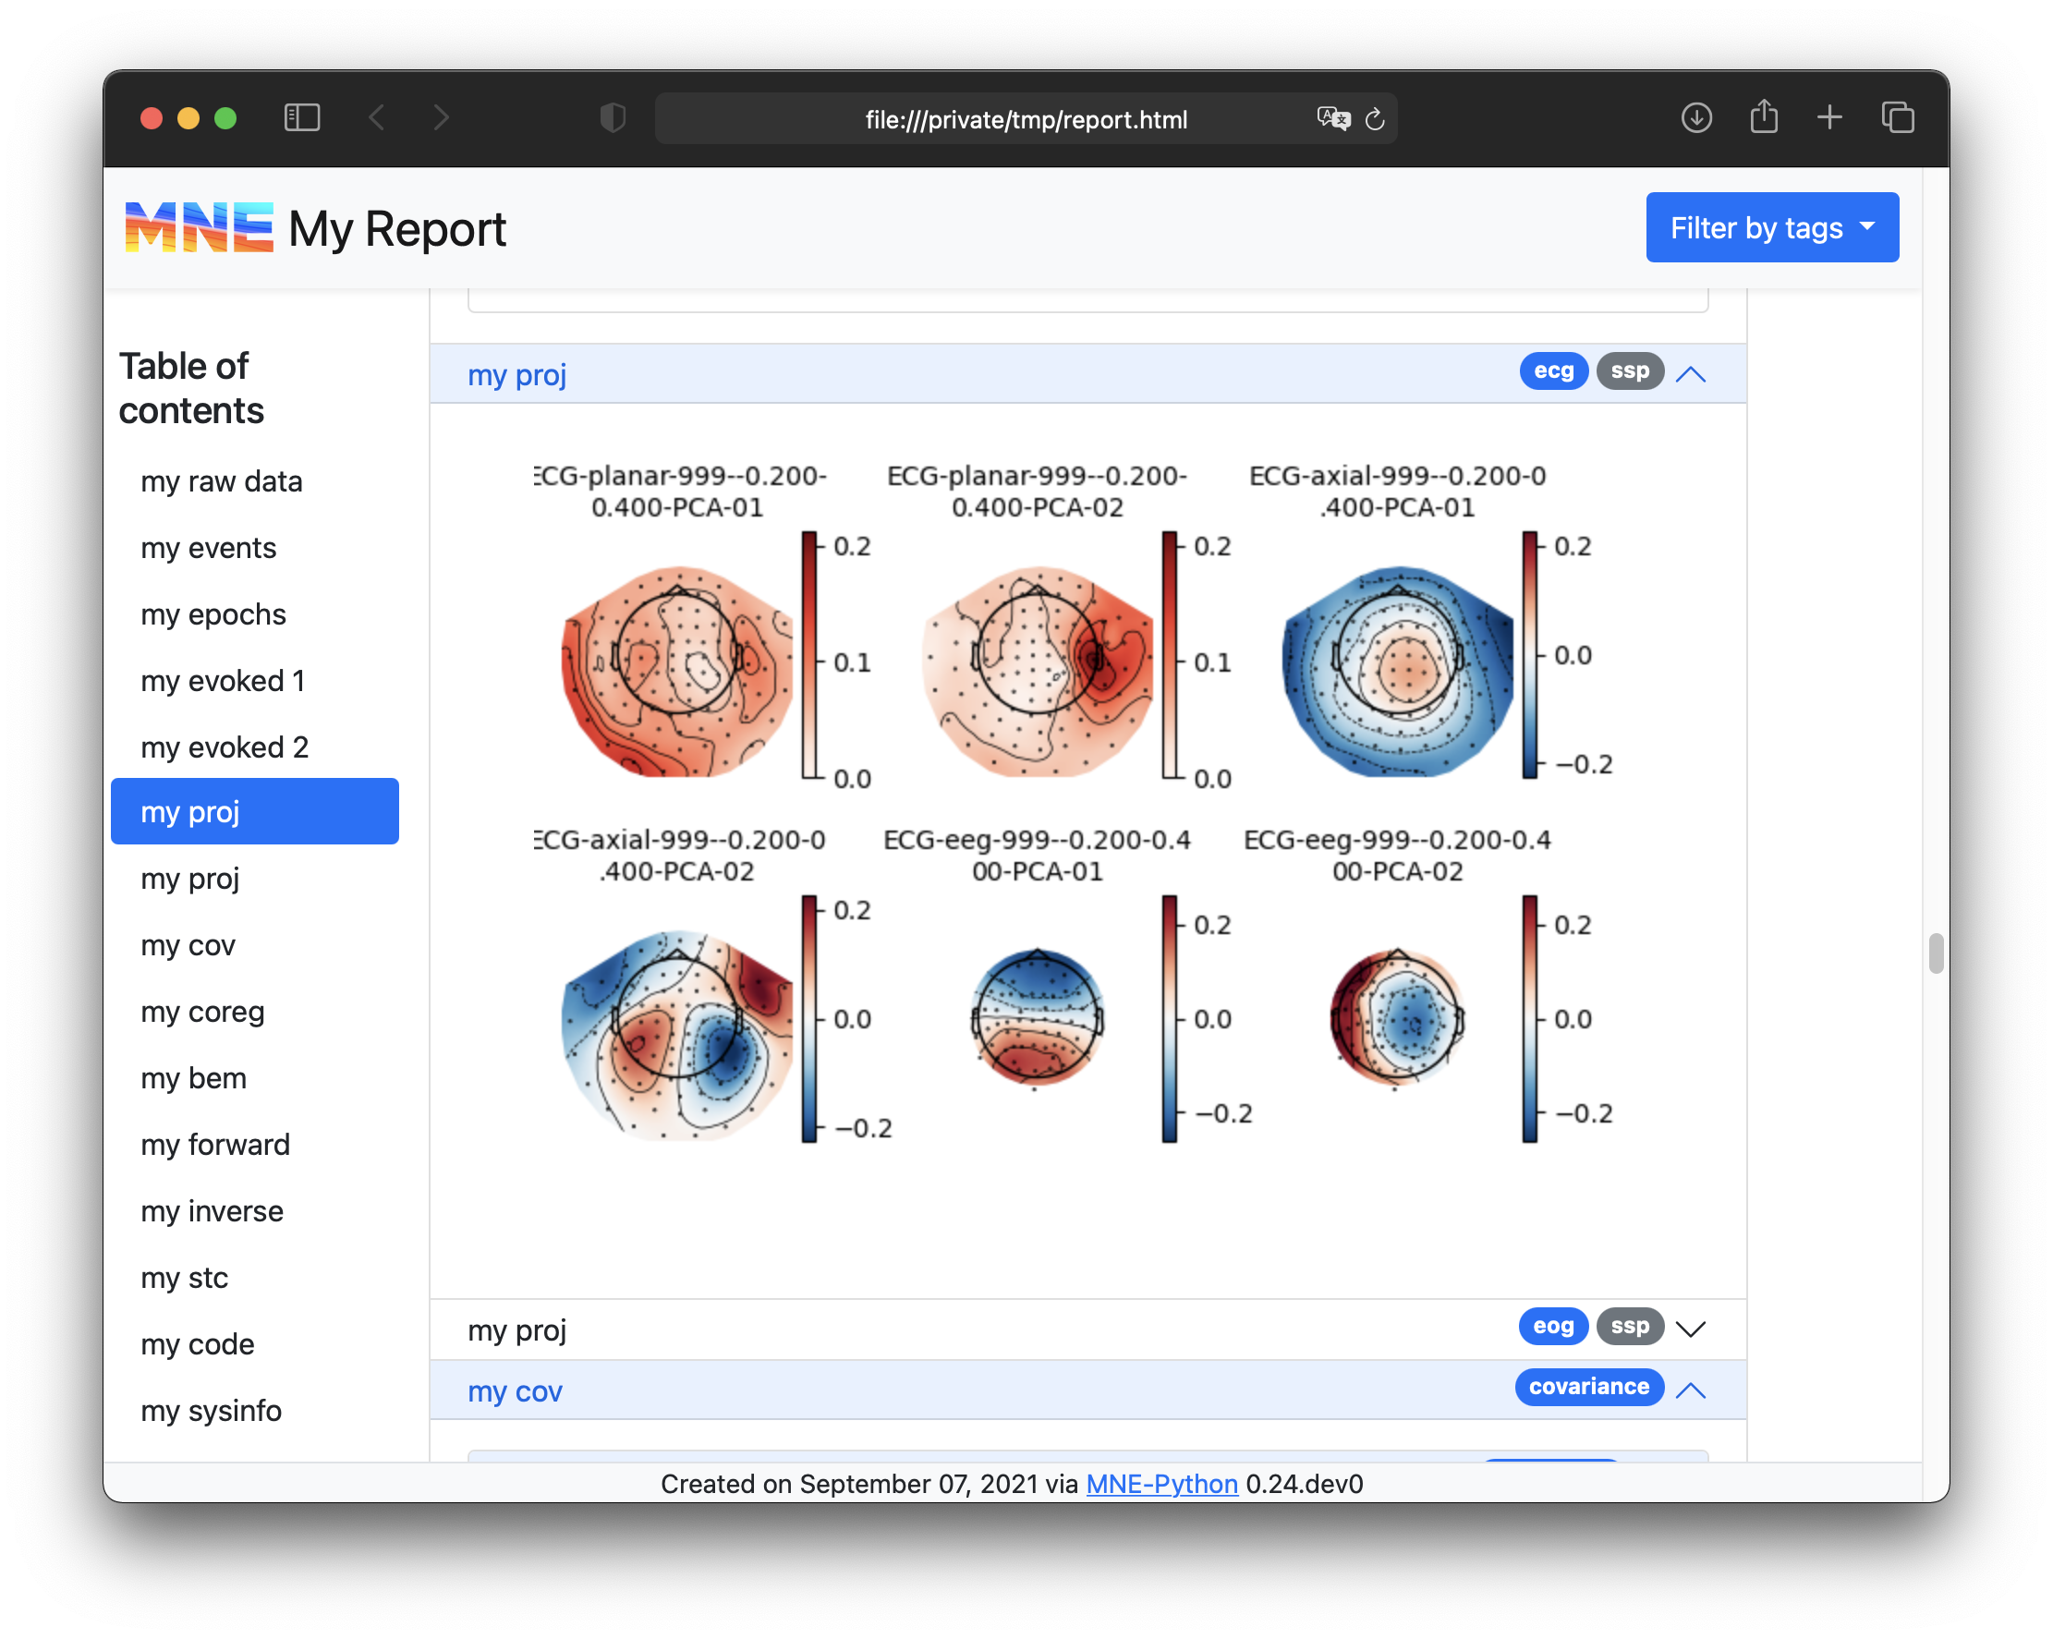Image resolution: width=2053 pixels, height=1639 pixels.
Task: Open a new tab with plus icon
Action: tap(1829, 118)
